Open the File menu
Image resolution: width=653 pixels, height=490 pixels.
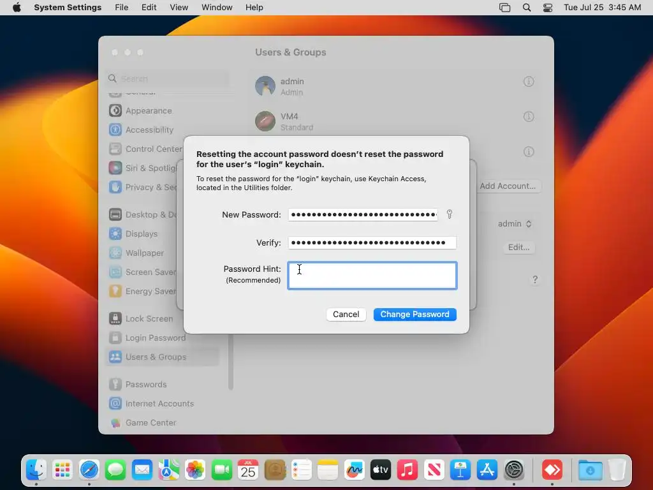coord(122,8)
